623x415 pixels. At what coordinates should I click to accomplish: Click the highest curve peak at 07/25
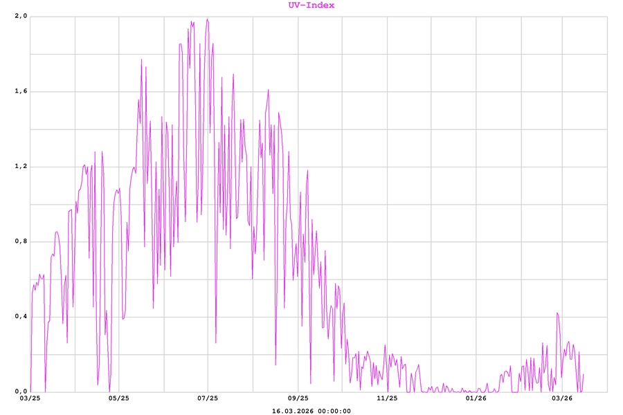coord(207,19)
